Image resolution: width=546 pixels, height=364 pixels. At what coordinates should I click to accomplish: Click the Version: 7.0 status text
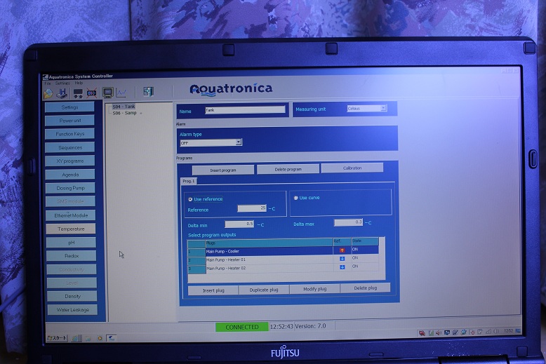coord(310,326)
